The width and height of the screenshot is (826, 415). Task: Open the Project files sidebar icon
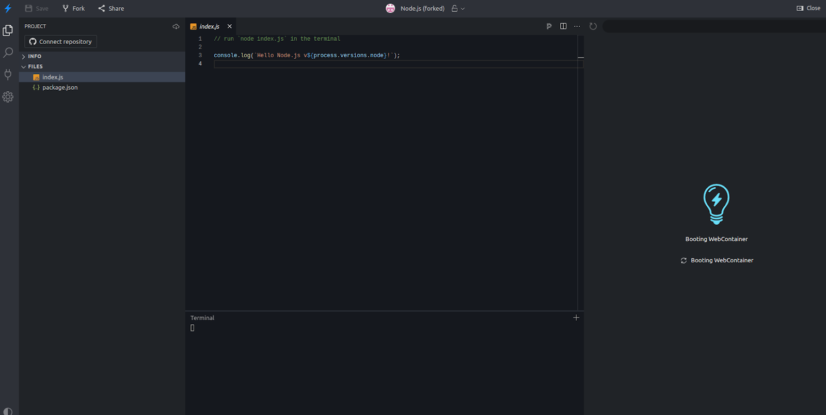8,30
